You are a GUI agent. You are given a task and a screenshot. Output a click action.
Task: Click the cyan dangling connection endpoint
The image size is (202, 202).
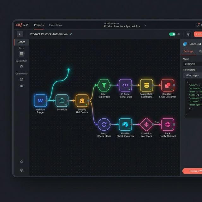[x=68, y=69]
